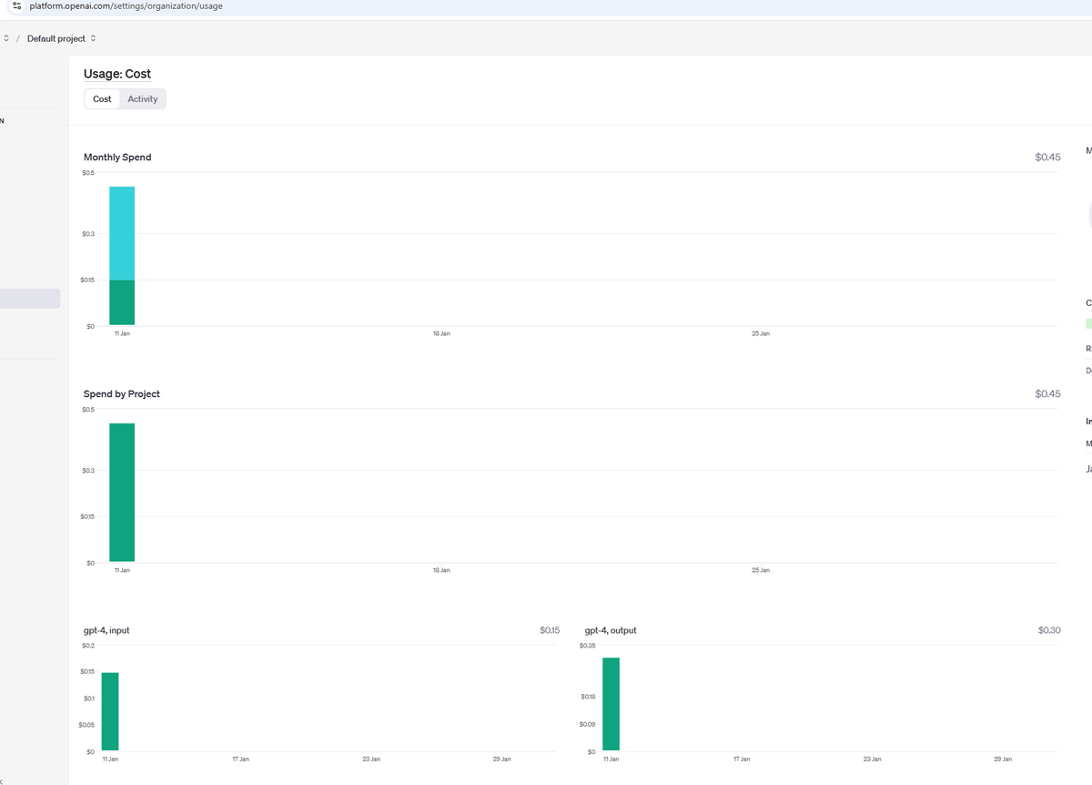Select the cyan segment of Monthly Spend bar

[122, 233]
